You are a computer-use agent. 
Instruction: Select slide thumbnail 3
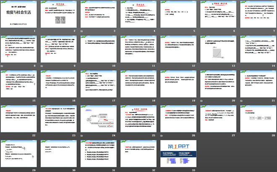tap(99, 14)
